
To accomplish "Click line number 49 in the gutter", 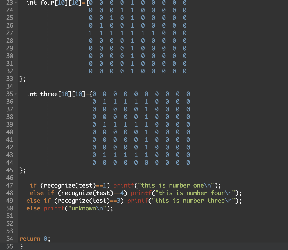I will pos(10,201).
